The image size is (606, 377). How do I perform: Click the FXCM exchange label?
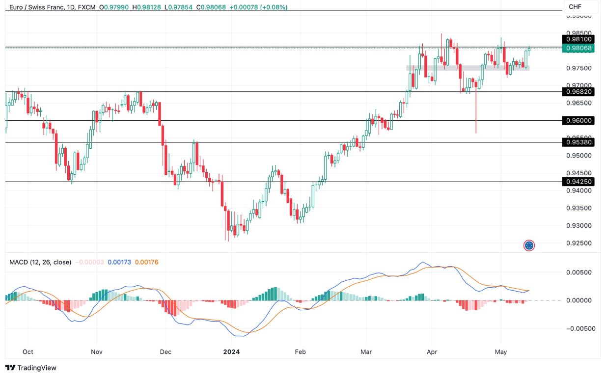coord(87,8)
